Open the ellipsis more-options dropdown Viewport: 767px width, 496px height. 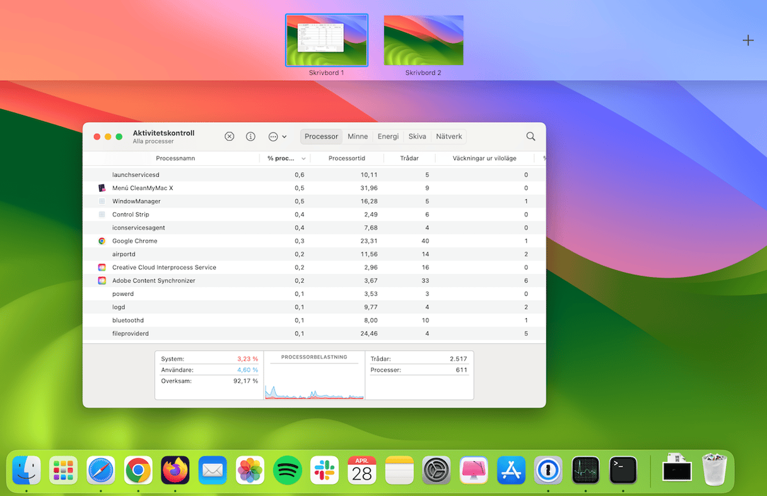[x=277, y=136]
